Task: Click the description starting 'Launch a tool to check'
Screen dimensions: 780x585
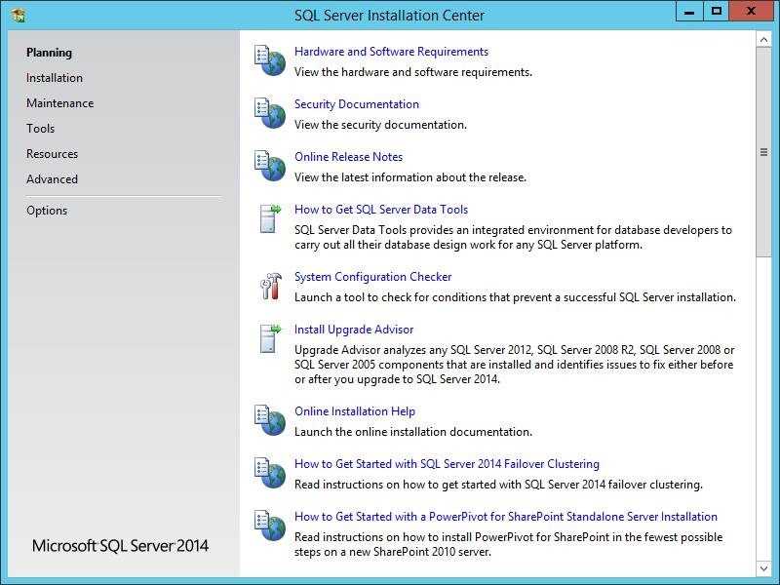Action: click(x=515, y=297)
